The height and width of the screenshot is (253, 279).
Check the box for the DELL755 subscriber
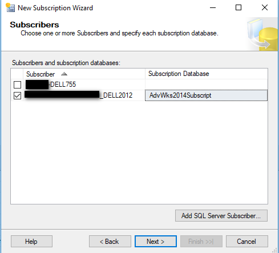17,85
